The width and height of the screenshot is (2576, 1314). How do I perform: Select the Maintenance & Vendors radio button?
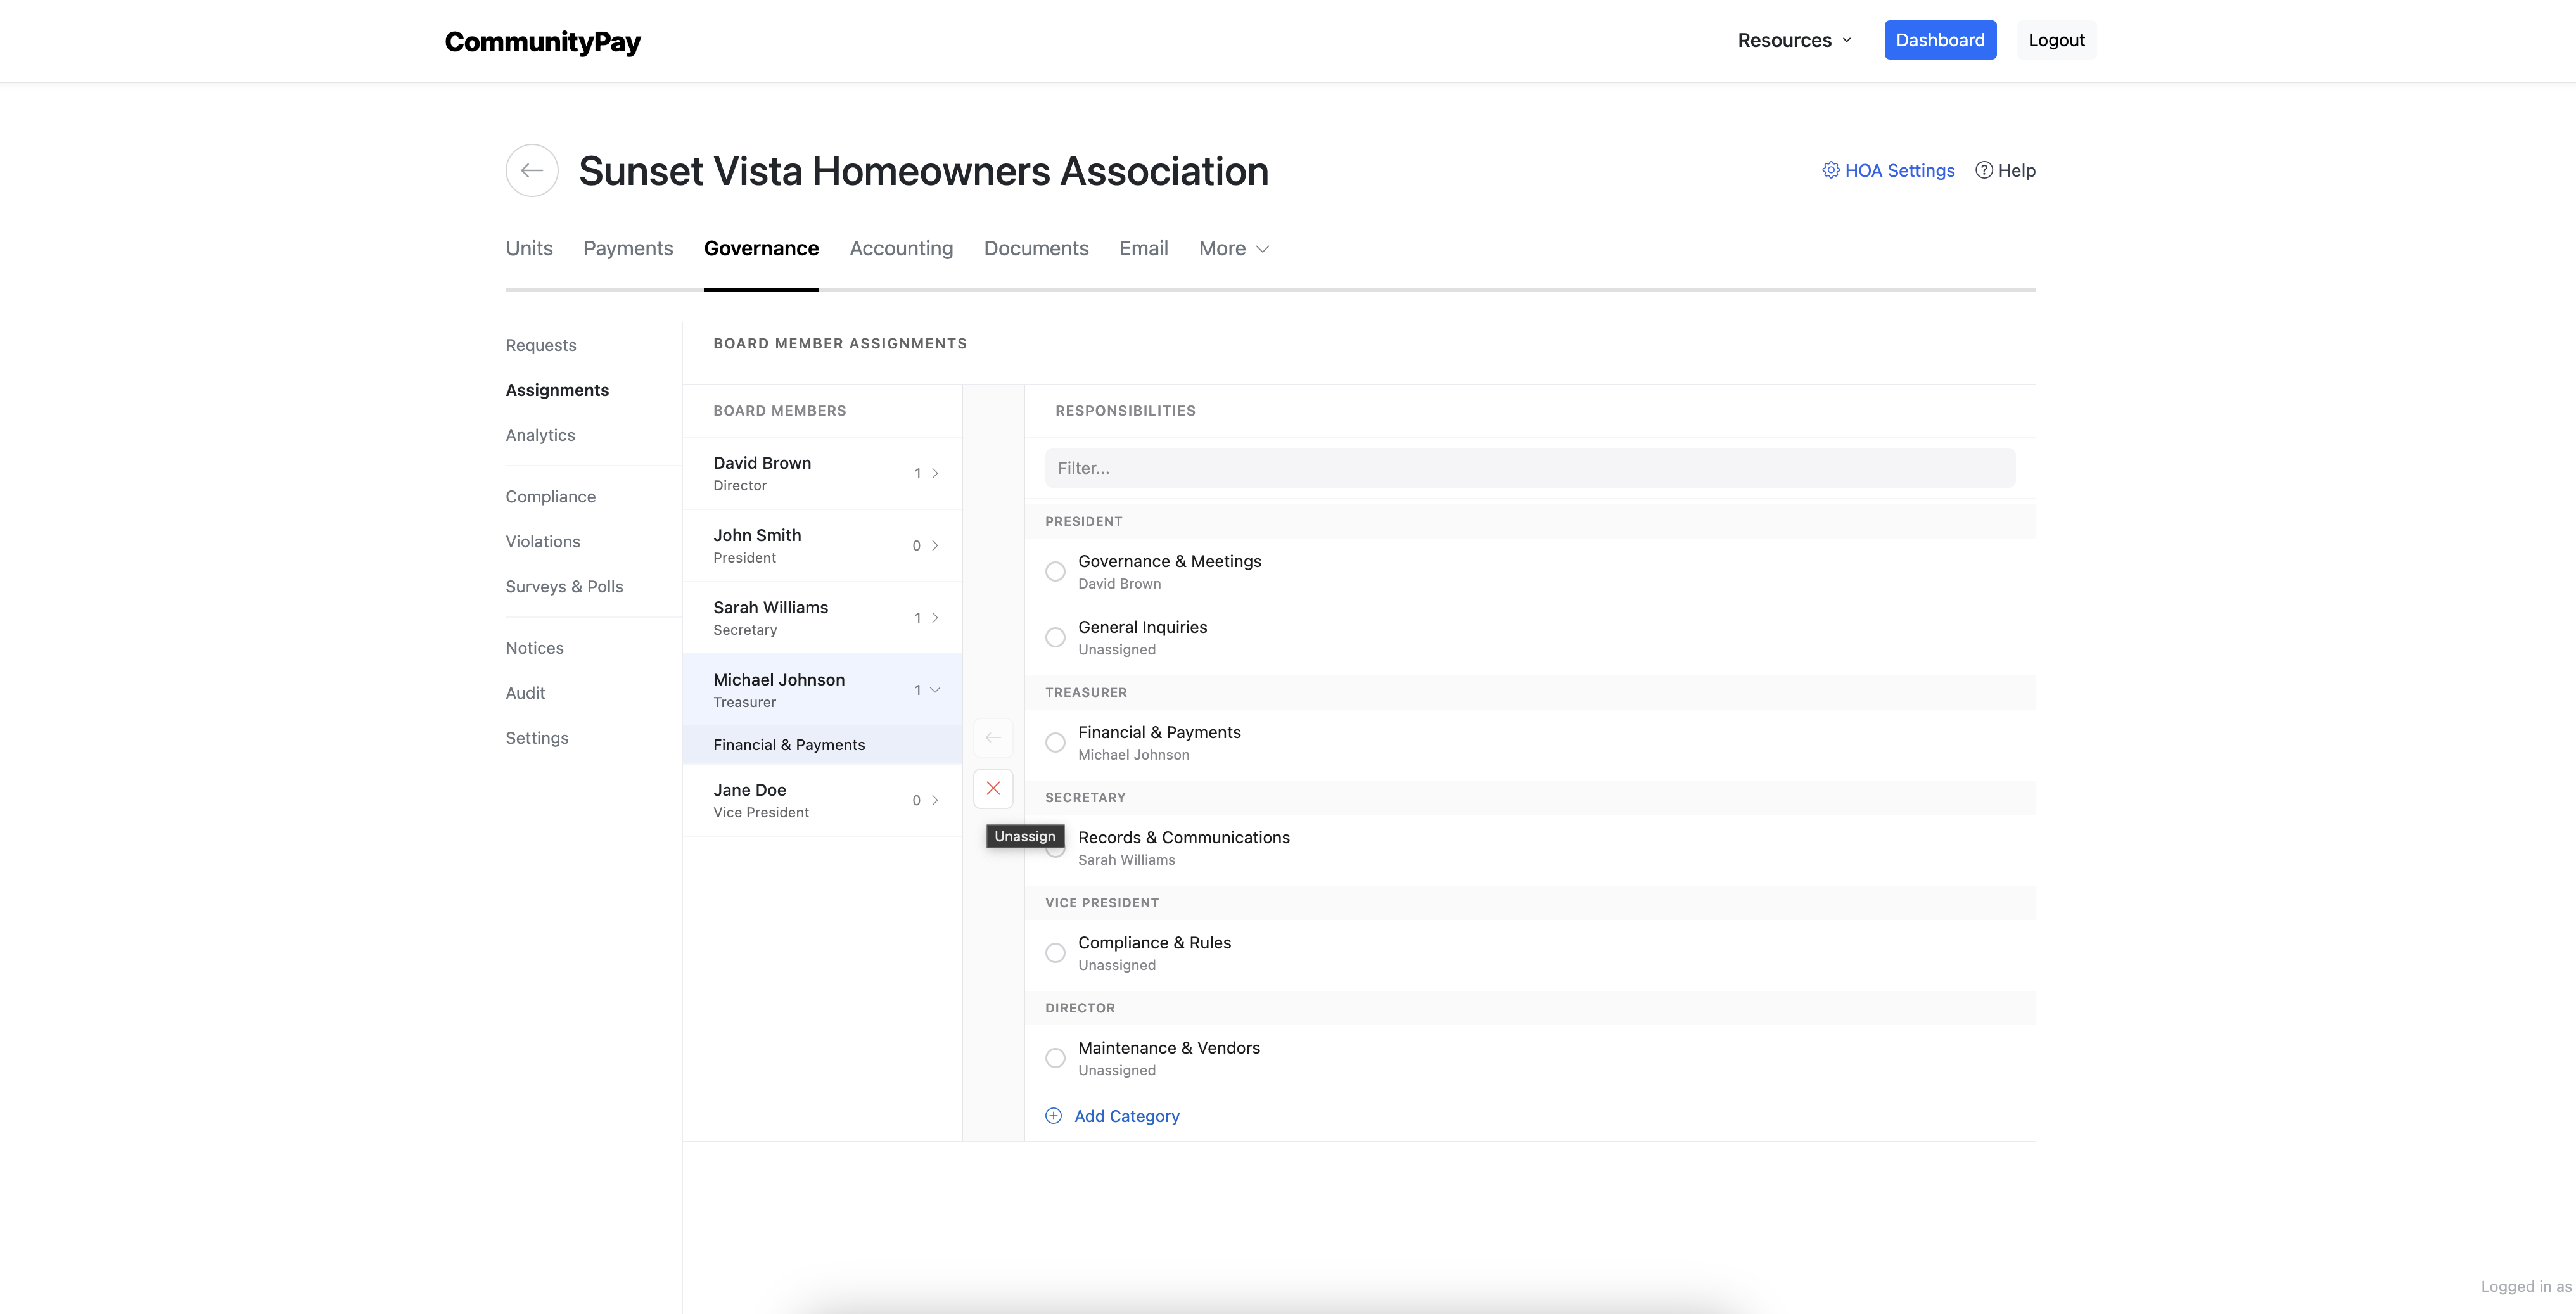[1055, 1057]
